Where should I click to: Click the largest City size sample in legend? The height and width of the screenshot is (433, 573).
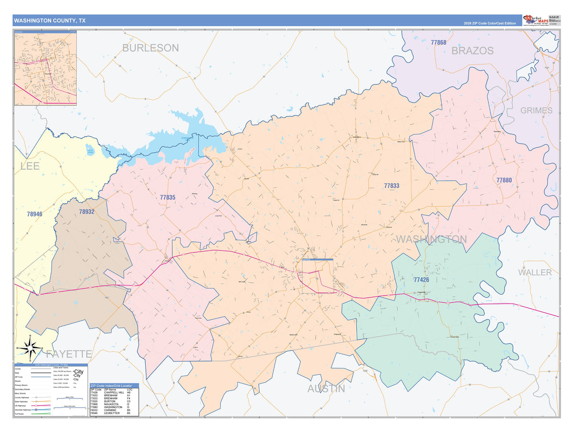pyautogui.click(x=78, y=371)
